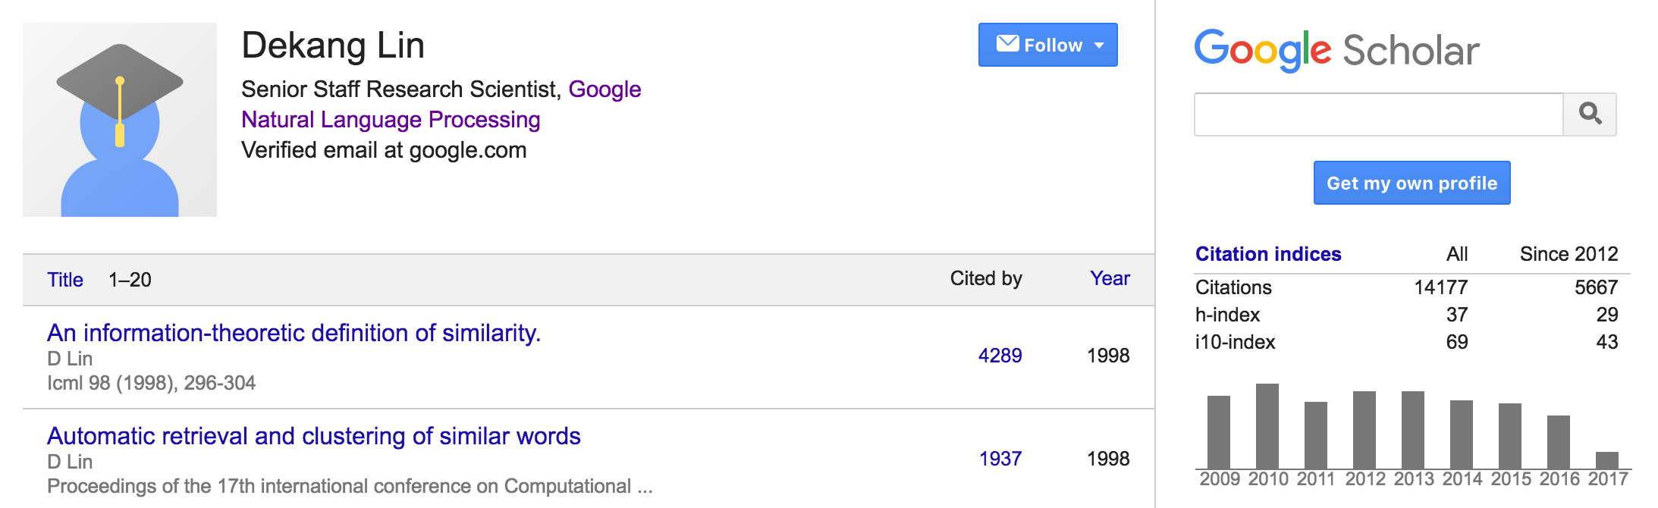Click the magnifying glass search icon
The height and width of the screenshot is (508, 1658).
pyautogui.click(x=1590, y=114)
